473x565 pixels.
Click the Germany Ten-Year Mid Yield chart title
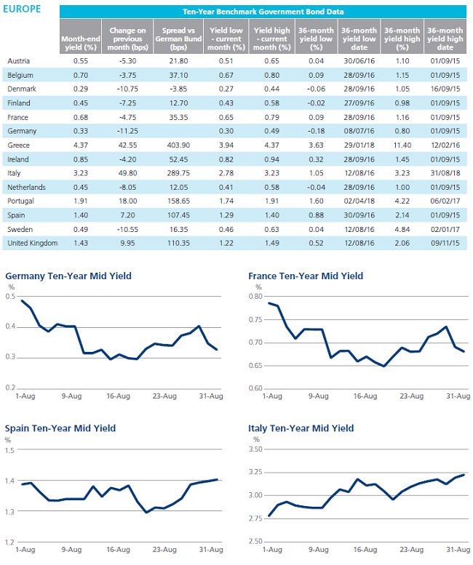(x=68, y=276)
